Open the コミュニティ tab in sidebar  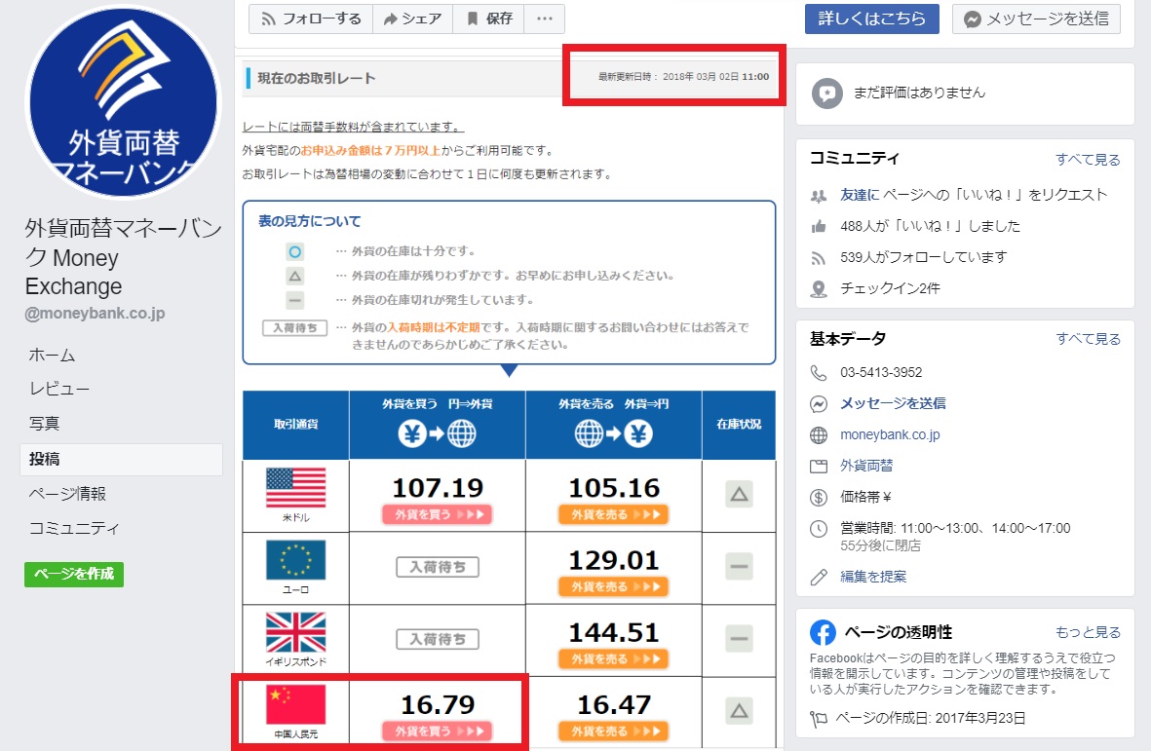tap(73, 528)
